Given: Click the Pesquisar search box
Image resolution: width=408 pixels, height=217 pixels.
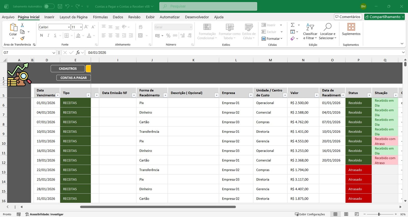Looking at the screenshot, I should click(208, 6).
